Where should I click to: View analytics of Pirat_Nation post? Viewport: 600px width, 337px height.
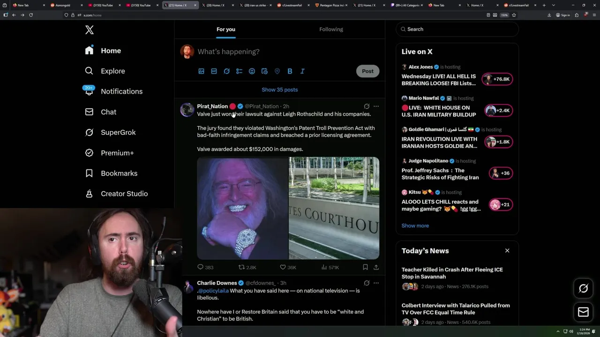coord(330,267)
